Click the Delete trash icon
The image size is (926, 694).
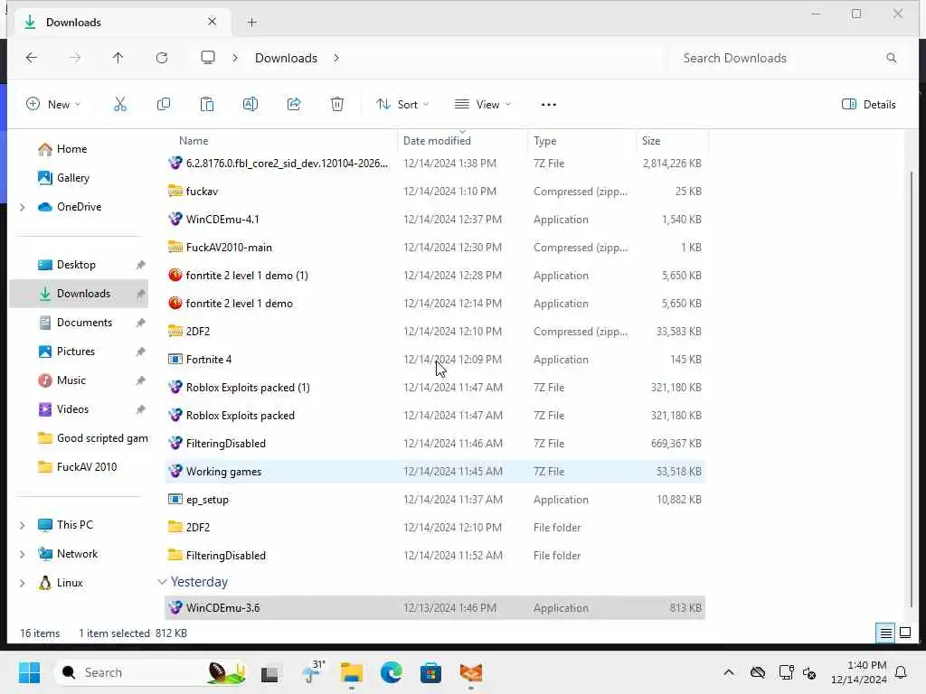[x=337, y=105]
